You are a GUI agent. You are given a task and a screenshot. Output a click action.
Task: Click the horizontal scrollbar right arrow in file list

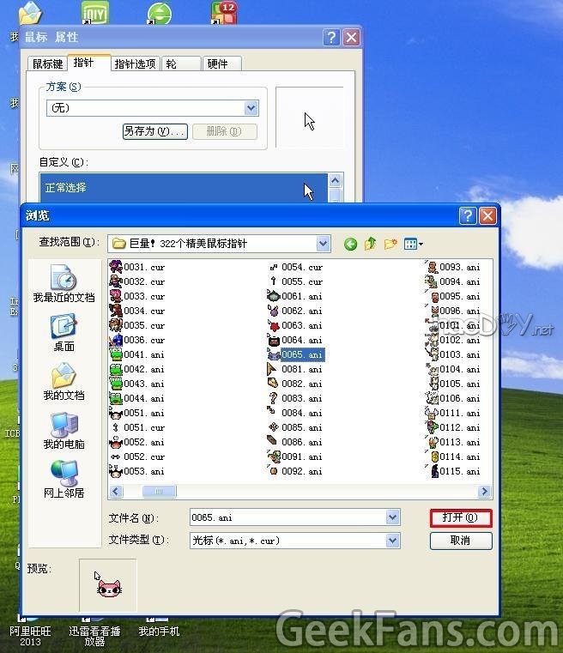(x=485, y=492)
